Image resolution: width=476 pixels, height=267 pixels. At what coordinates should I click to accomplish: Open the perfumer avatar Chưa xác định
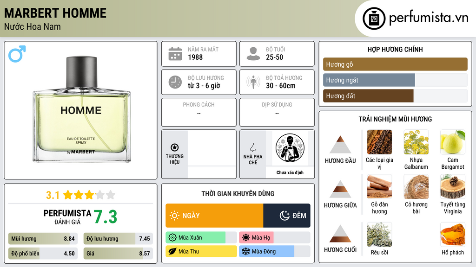290,148
